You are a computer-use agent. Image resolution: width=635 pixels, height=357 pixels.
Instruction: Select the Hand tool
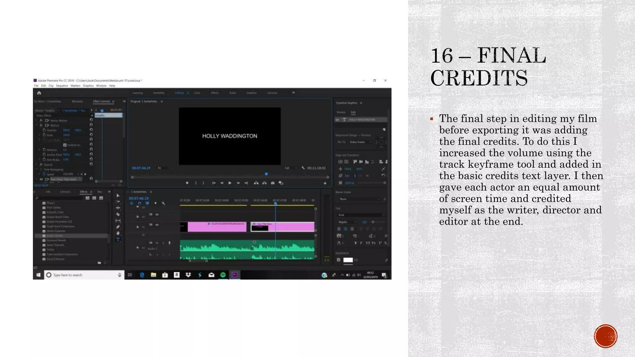pyautogui.click(x=118, y=233)
